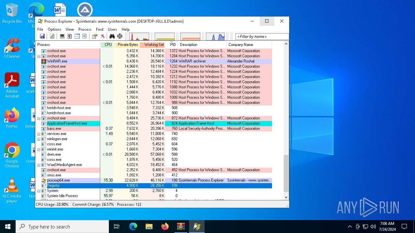Select the ApplicationFrameHost.exe process row
The image size is (415, 233).
click(x=154, y=123)
